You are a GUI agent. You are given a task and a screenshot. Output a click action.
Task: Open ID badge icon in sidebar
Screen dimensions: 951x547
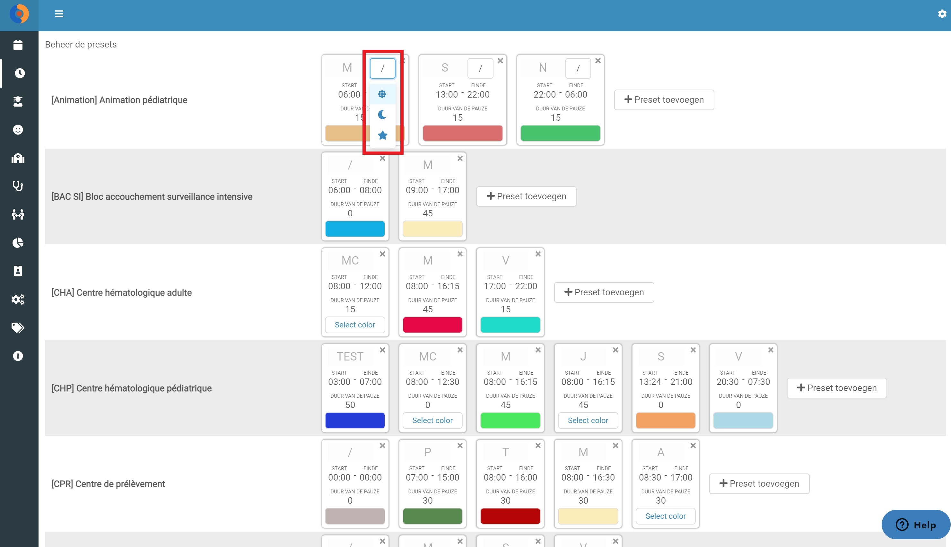coord(18,271)
